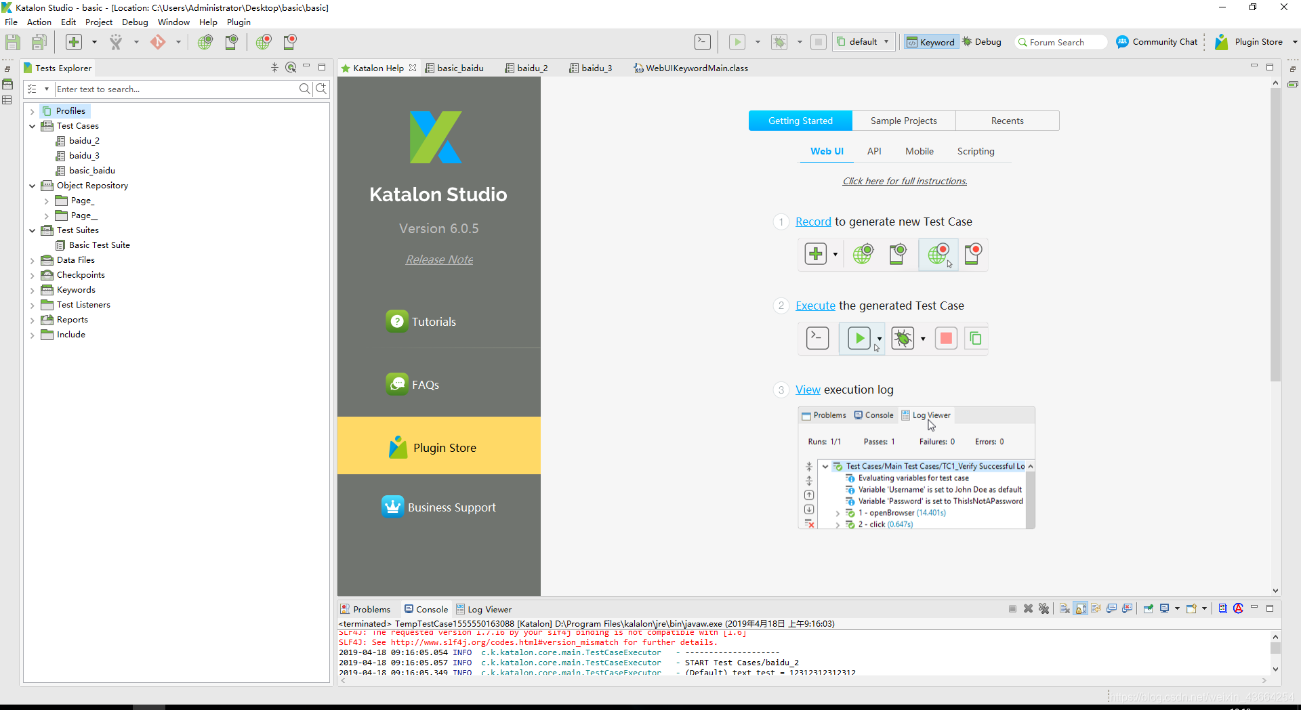Open Plugin Store in the yellow sidebar button
The image size is (1301, 710).
439,446
